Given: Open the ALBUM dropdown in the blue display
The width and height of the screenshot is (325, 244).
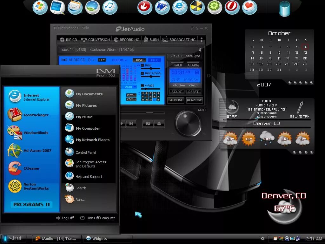Looking at the screenshot, I should (119, 60).
